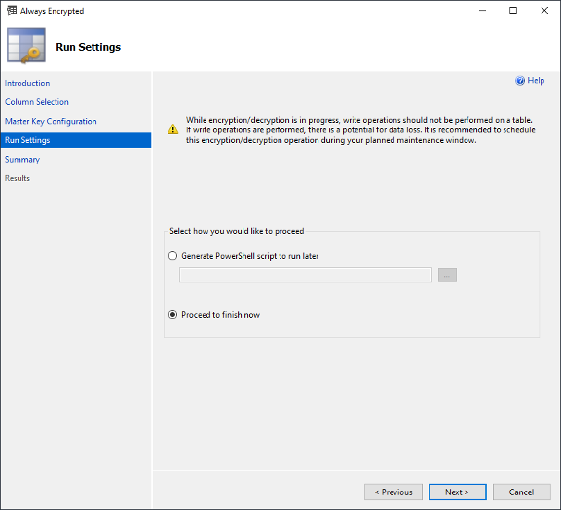Screen dimensions: 561x510
Task: Click the blue Help question mark icon
Action: (520, 81)
